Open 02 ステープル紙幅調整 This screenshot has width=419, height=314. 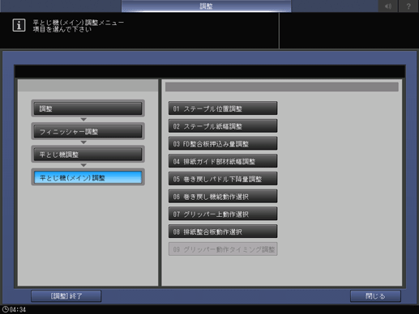223,125
